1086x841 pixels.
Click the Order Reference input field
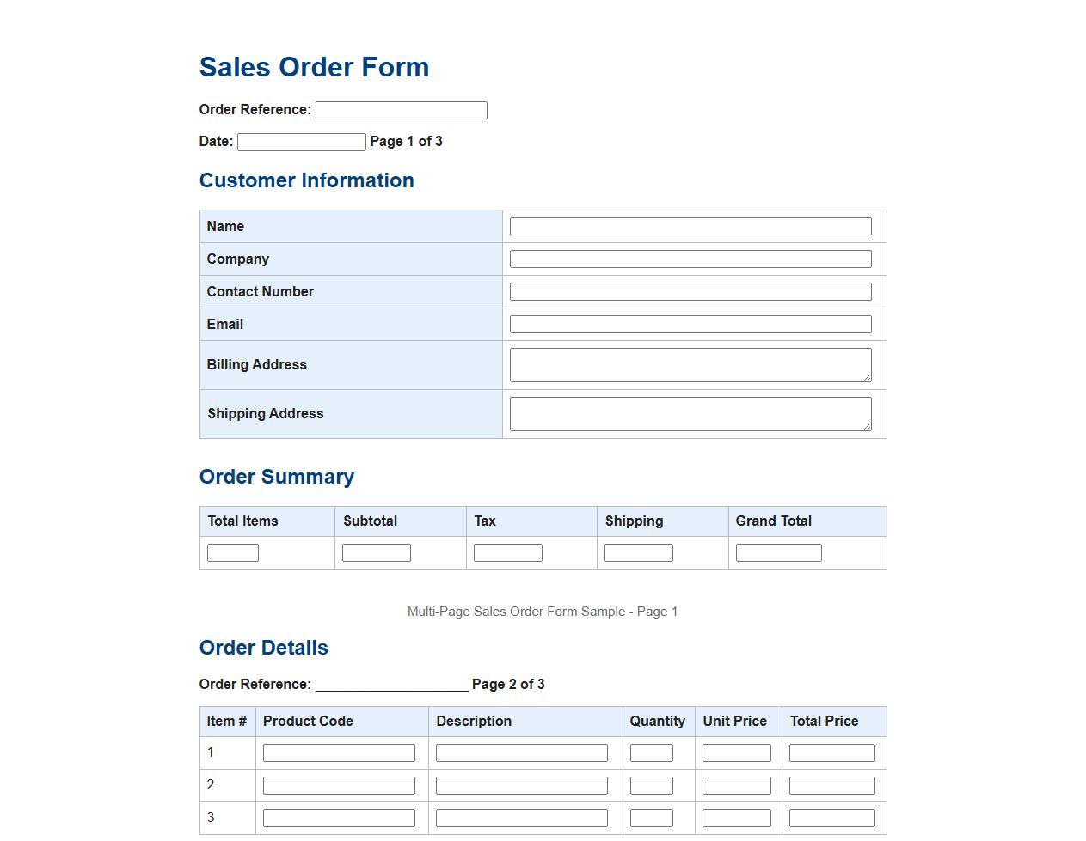[x=401, y=110]
